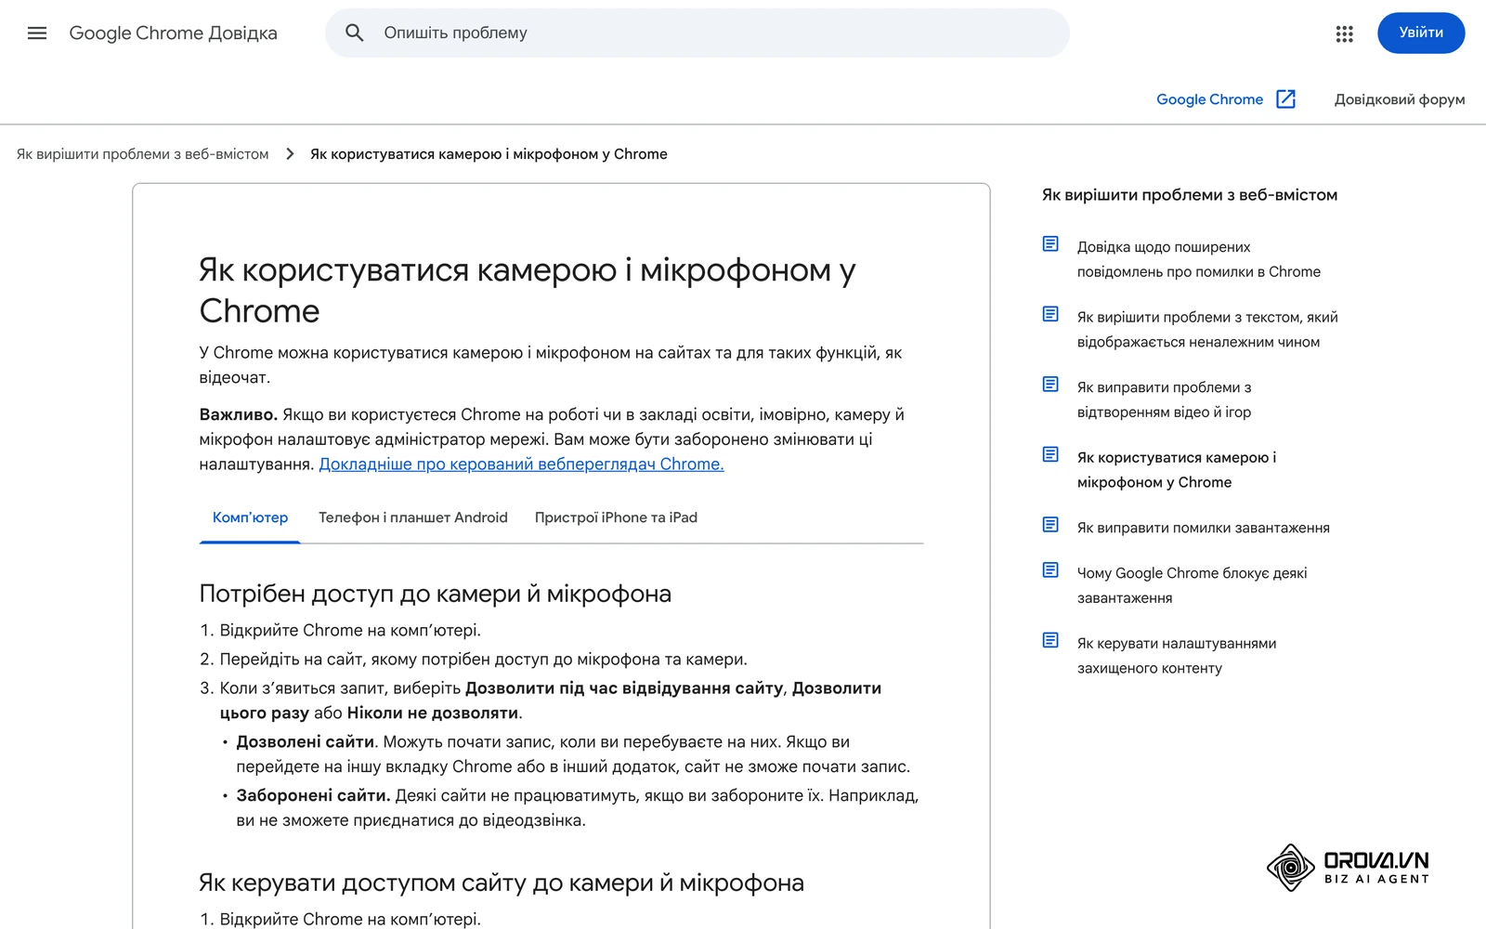Click the Увійти sign-in button
Viewport: 1486px width, 929px height.
coord(1421,33)
